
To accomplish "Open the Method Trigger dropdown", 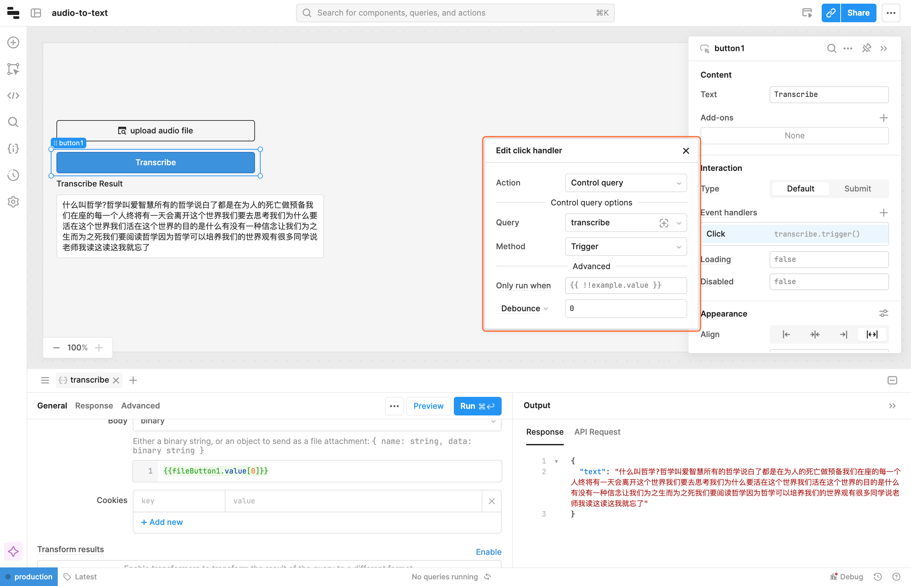I will pos(625,247).
